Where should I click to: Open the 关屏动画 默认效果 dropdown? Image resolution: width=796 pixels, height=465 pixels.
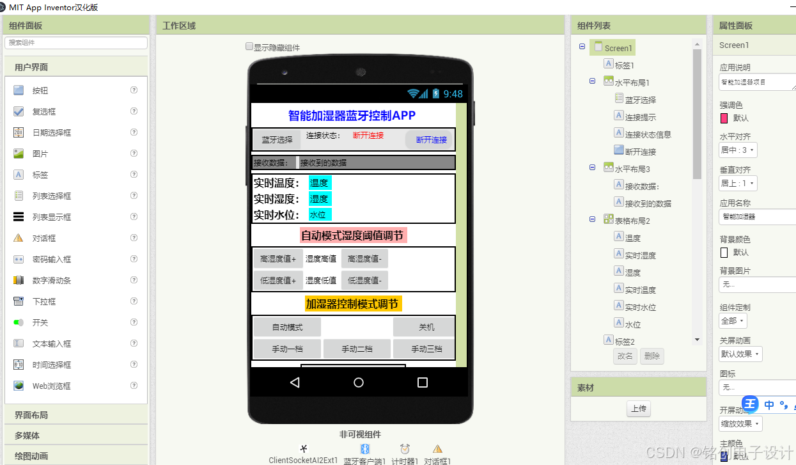pyautogui.click(x=740, y=354)
